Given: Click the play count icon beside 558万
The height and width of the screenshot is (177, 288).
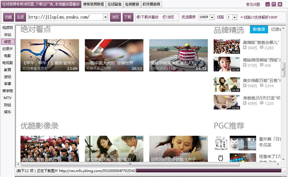Looking at the screenshot, I should pyautogui.click(x=244, y=86).
